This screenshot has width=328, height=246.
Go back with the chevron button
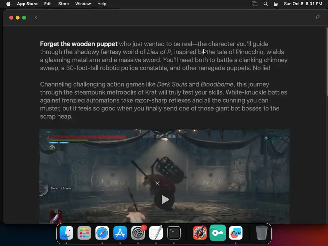[x=36, y=18]
